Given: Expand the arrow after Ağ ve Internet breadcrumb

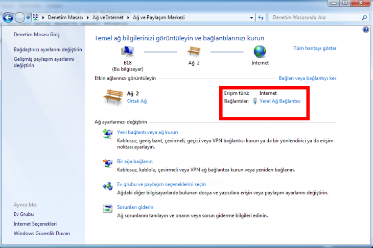Looking at the screenshot, I should [x=128, y=17].
